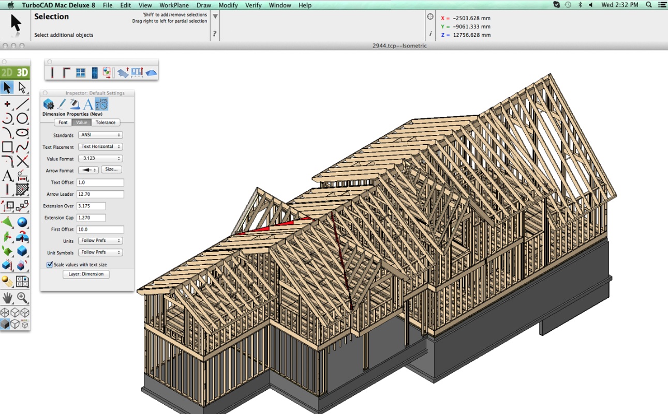The height and width of the screenshot is (414, 668).
Task: Open the Standards ANSI dropdown
Action: [x=100, y=135]
